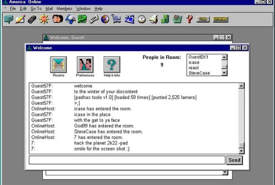Click the chat log scroll up arrow
The image size is (275, 185).
tap(241, 86)
